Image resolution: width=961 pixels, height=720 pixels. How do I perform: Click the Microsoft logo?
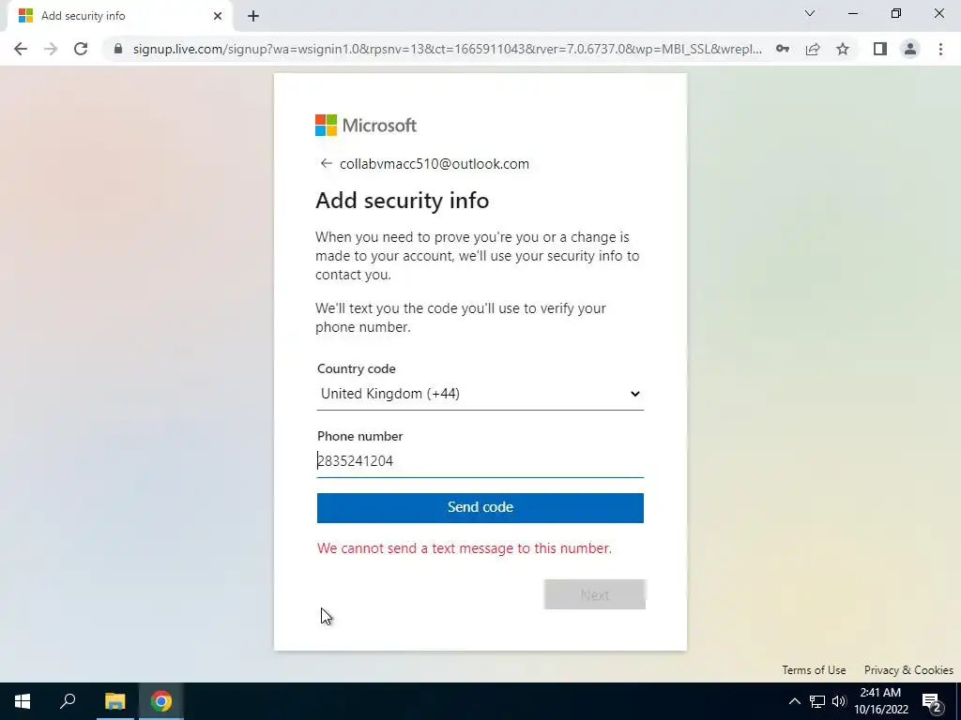pos(366,126)
